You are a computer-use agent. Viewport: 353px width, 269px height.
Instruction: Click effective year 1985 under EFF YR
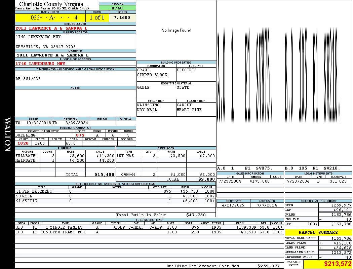click(x=40, y=143)
